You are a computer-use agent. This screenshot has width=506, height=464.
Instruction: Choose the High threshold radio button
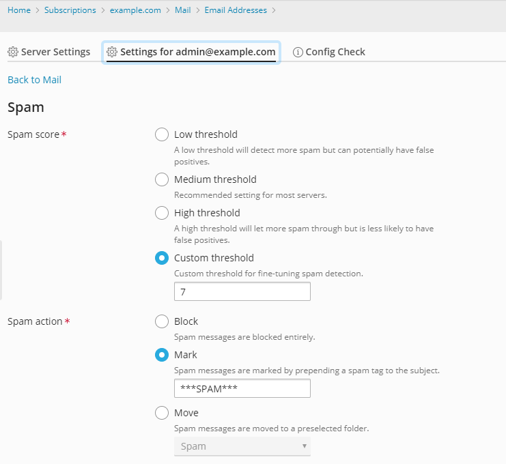(162, 213)
